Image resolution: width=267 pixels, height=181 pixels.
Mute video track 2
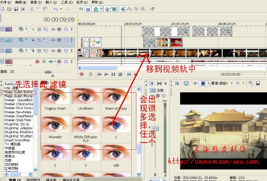click(66, 40)
